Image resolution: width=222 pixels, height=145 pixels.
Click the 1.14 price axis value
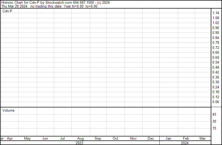[216, 13]
